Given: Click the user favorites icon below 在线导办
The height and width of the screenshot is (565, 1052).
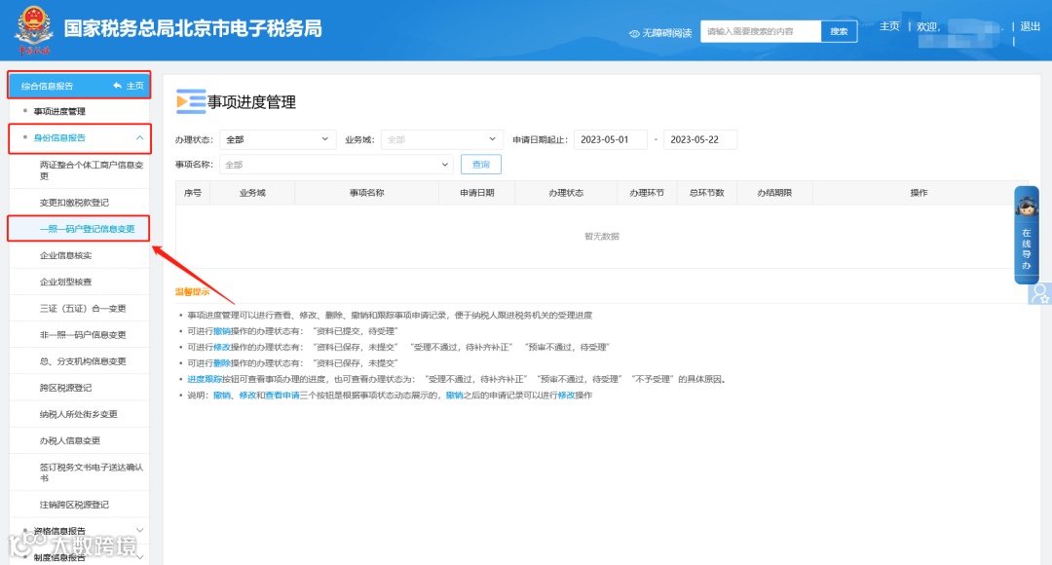Looking at the screenshot, I should (x=1040, y=294).
